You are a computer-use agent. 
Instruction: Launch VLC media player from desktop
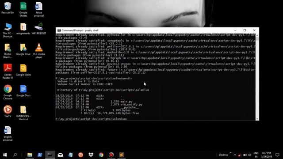[39, 51]
